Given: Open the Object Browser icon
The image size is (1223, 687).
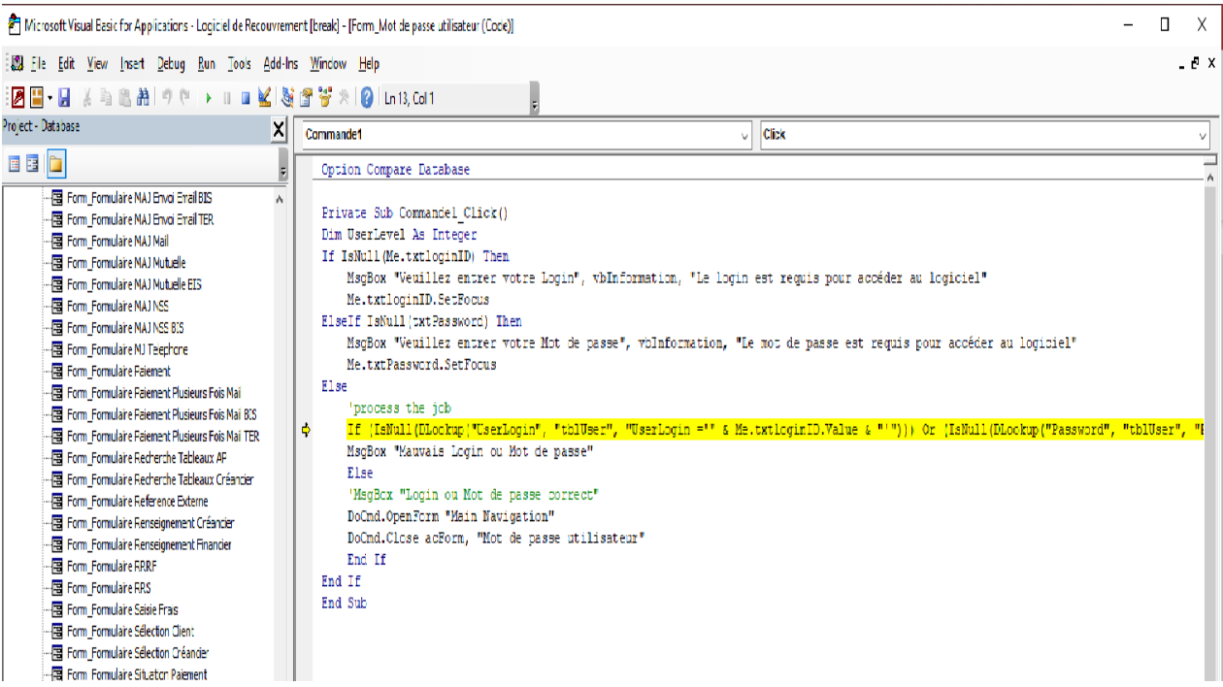Looking at the screenshot, I should pyautogui.click(x=325, y=98).
